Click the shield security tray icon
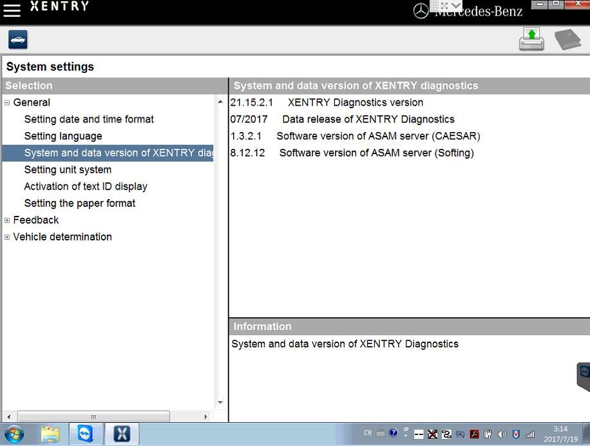590x446 pixels. pyautogui.click(x=516, y=434)
